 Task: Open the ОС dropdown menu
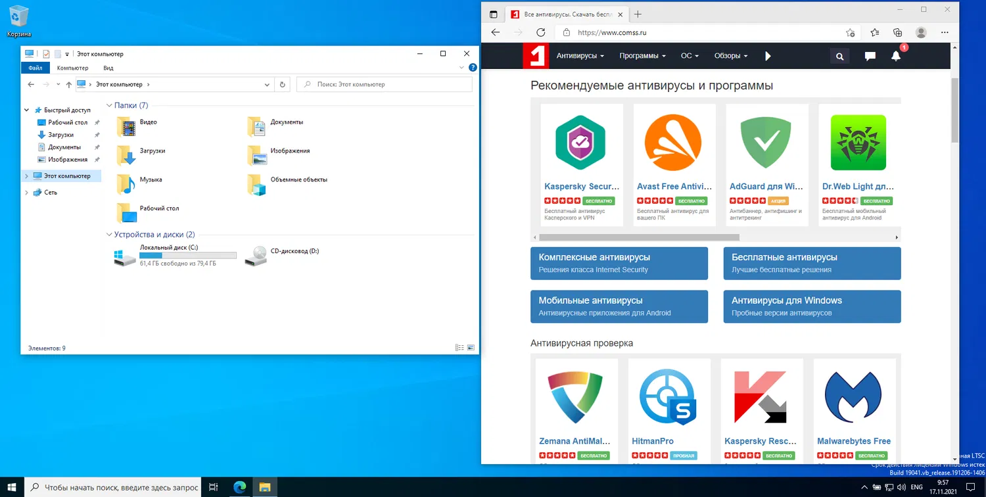(x=690, y=56)
